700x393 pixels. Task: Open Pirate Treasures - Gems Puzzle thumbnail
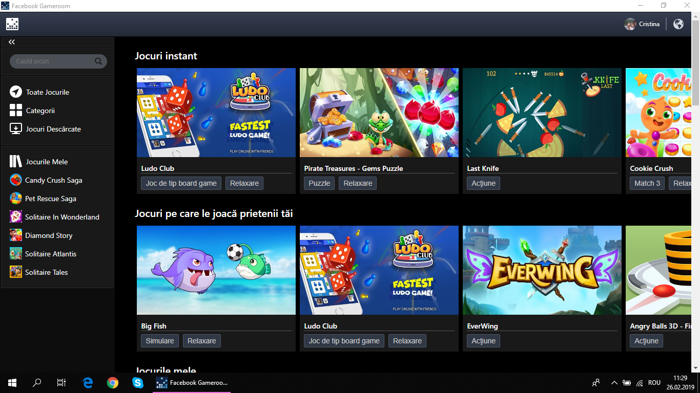(379, 113)
